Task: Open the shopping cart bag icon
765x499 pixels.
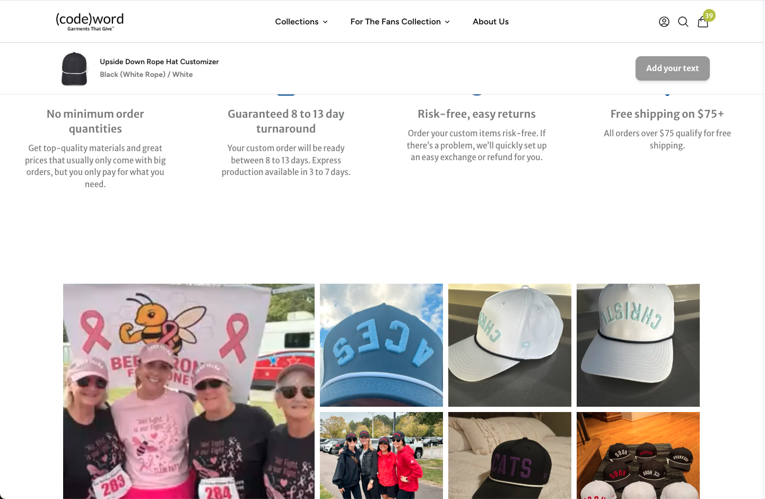Action: tap(703, 22)
